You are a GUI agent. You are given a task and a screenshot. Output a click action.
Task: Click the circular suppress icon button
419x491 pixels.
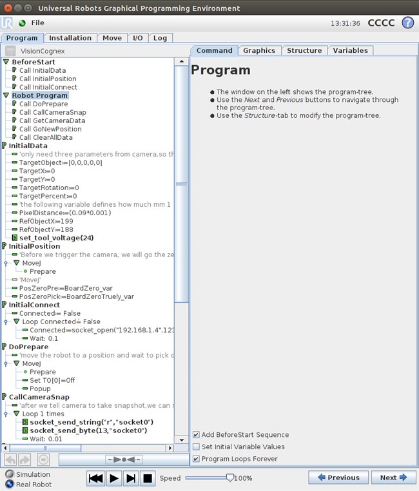pos(43,459)
